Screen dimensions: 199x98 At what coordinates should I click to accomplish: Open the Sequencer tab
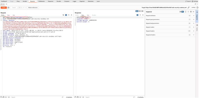pos(51,1)
